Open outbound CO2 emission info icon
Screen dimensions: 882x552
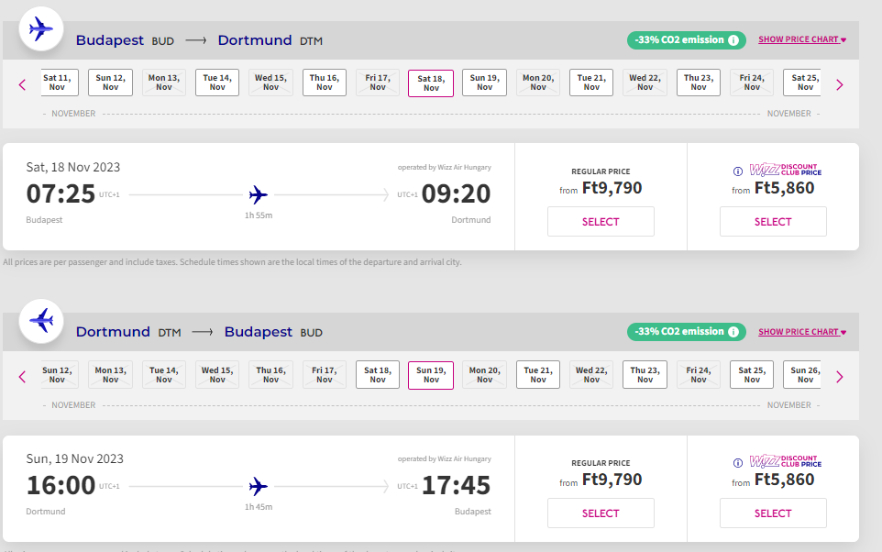[x=733, y=40]
